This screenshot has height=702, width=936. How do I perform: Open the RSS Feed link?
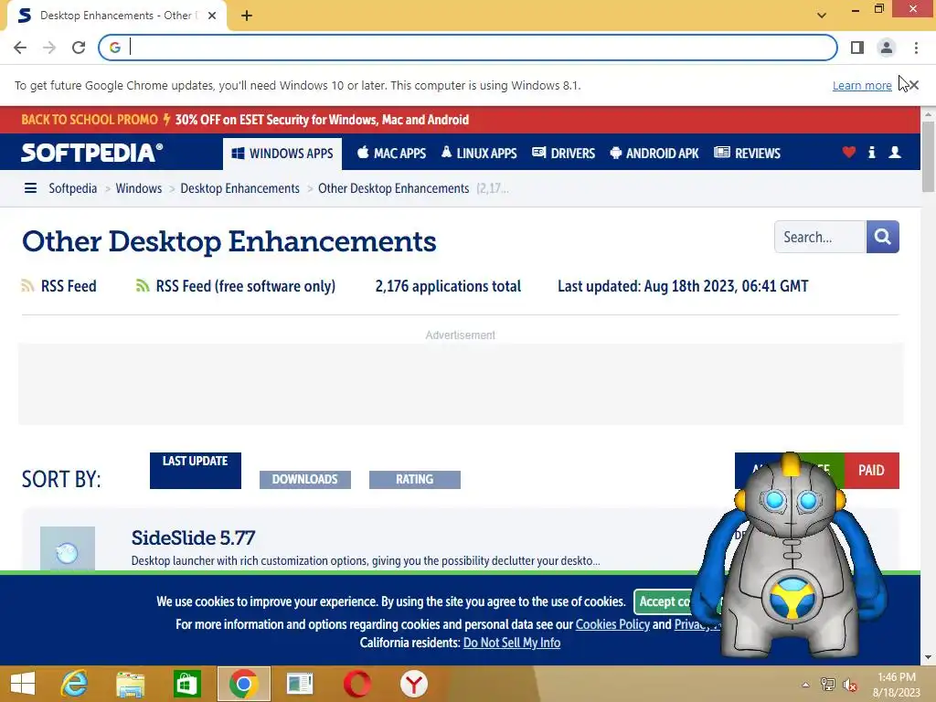69,286
